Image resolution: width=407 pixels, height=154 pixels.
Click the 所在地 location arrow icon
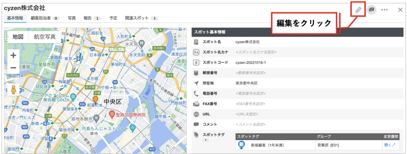(196, 83)
